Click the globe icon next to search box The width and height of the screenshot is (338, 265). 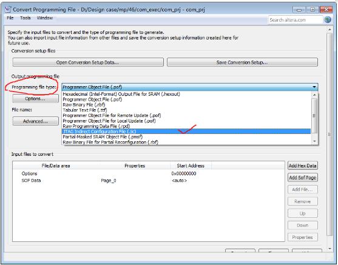point(328,20)
